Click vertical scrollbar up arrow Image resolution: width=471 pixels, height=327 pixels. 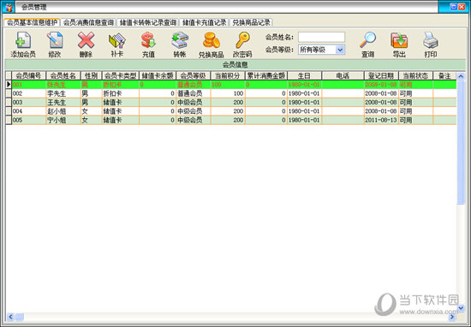click(x=461, y=76)
